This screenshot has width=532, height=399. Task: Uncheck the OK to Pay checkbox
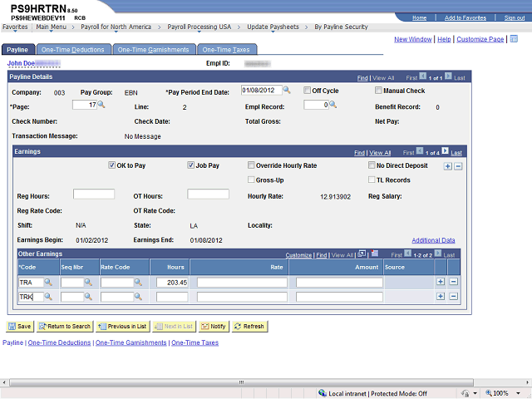[112, 165]
